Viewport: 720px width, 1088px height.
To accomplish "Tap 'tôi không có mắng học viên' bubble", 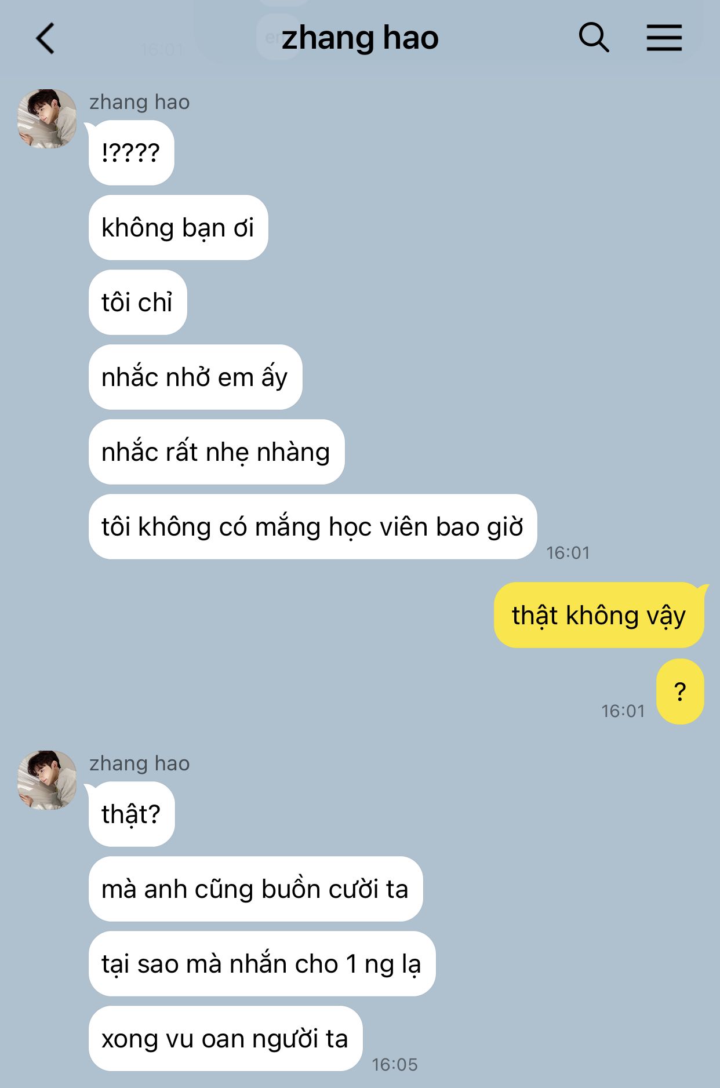I will click(312, 527).
